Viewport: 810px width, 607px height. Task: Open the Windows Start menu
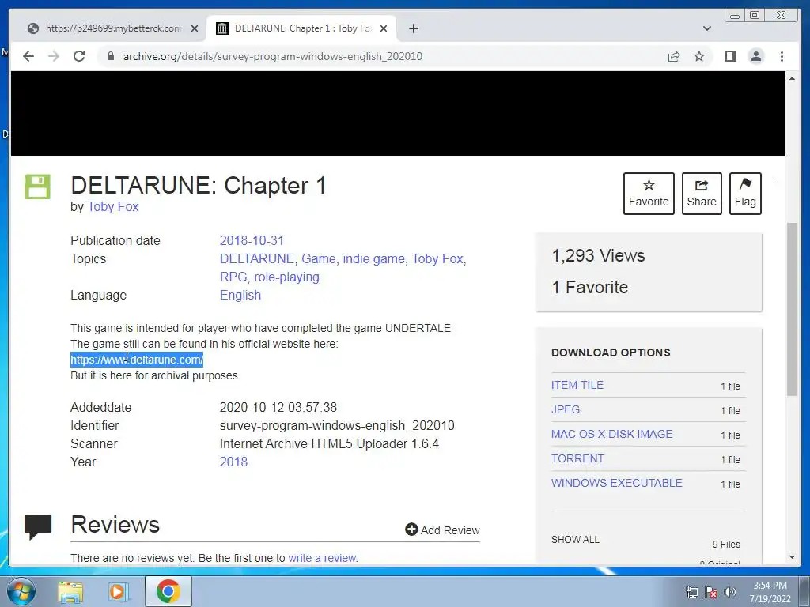pos(21,591)
